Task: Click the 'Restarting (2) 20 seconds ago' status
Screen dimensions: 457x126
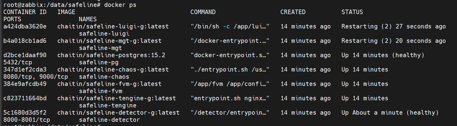Action: [x=393, y=41]
